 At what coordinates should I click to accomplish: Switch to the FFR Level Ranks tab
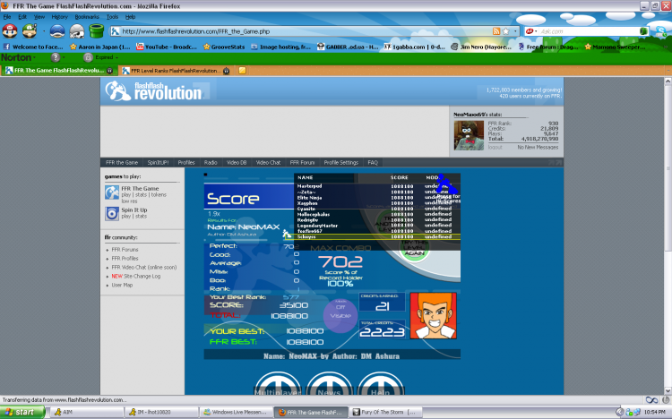(176, 71)
